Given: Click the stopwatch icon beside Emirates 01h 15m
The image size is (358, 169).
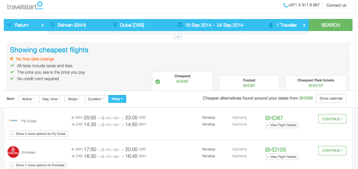Looking at the screenshot, I should [103, 156].
